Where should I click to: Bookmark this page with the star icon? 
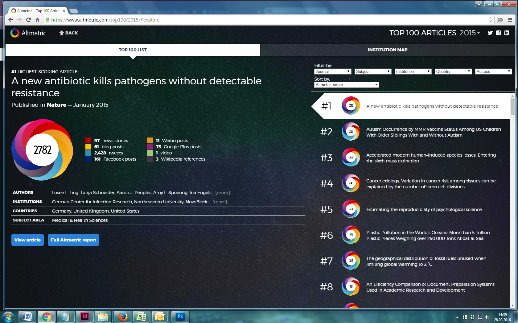[490, 20]
